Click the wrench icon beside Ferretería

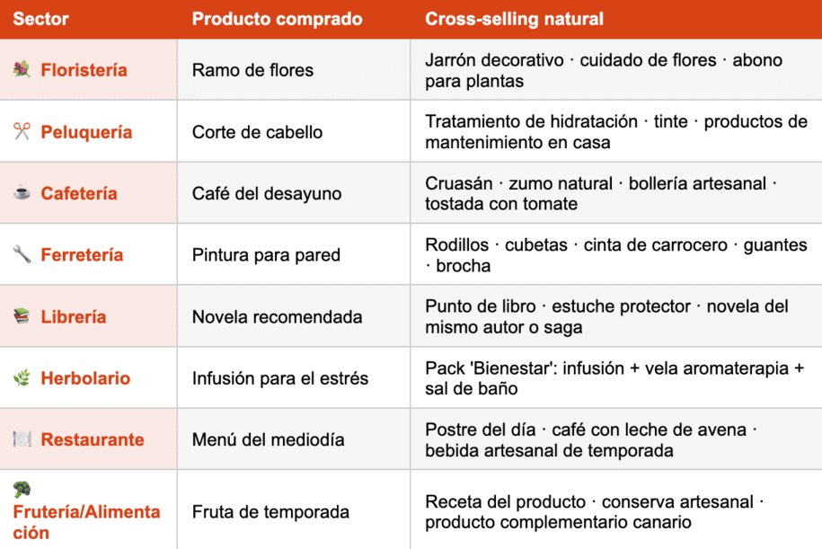(x=22, y=254)
